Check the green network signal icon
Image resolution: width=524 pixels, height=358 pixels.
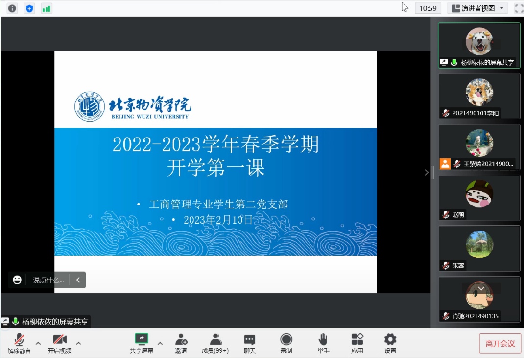tap(47, 8)
